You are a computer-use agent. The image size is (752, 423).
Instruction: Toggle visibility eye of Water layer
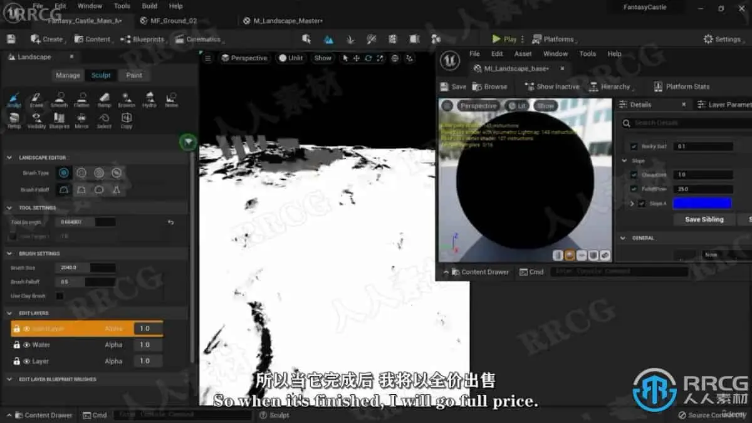(26, 345)
